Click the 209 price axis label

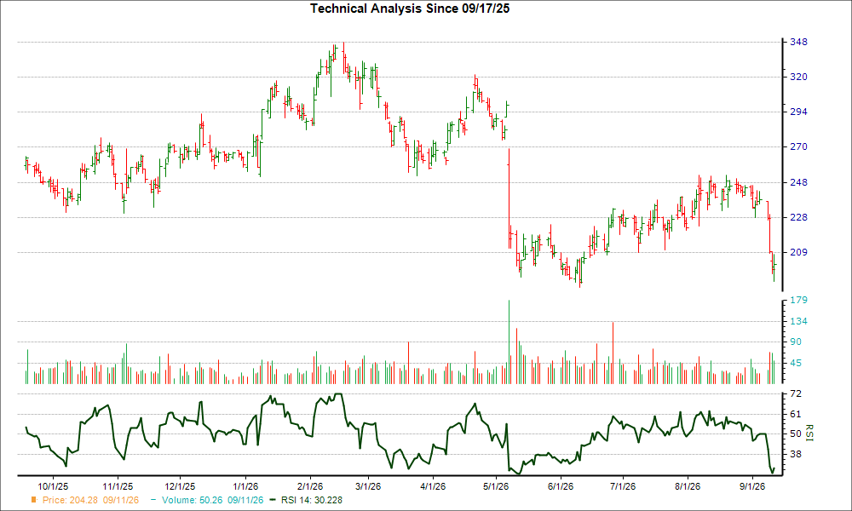(x=798, y=252)
